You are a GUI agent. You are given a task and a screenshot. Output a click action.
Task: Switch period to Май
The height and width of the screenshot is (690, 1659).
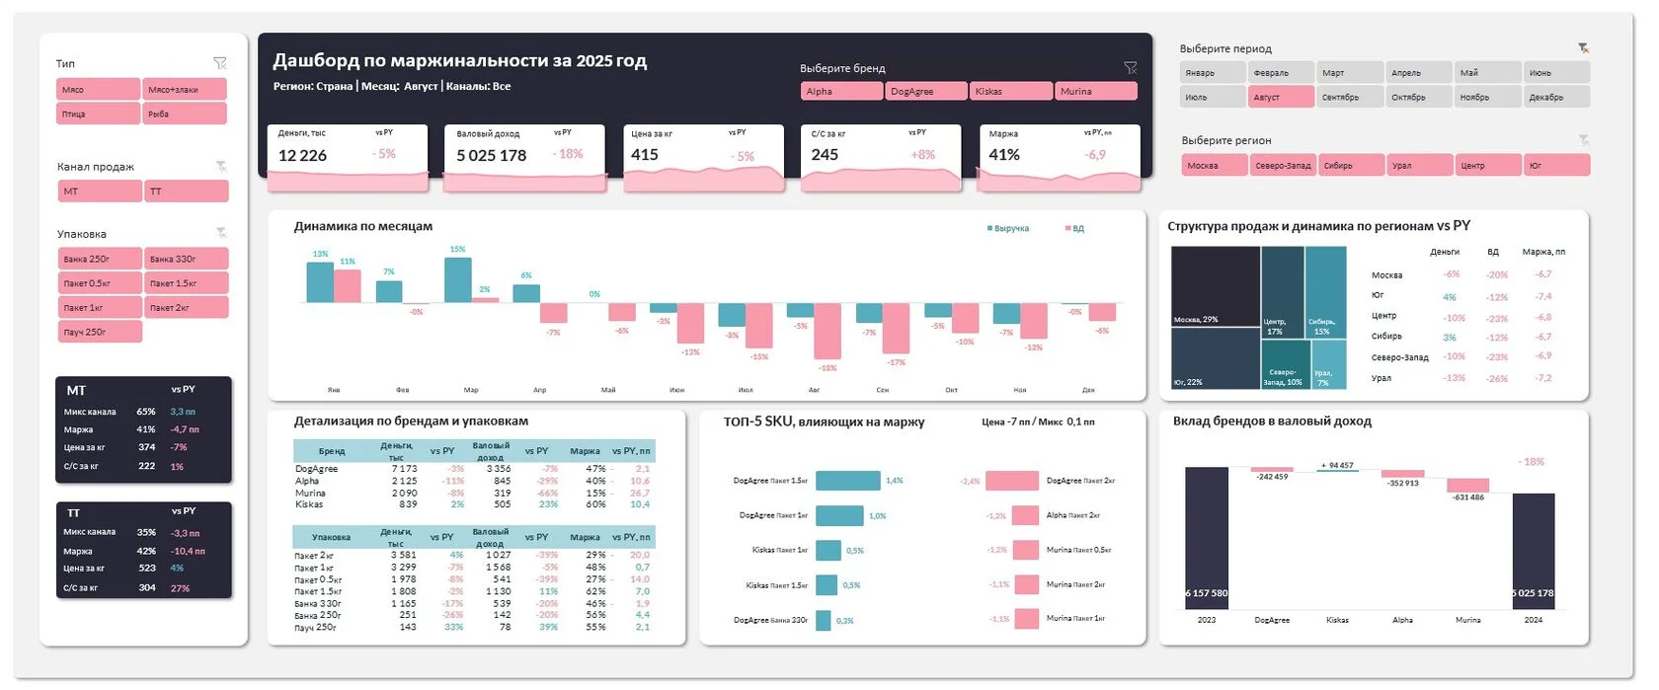1488,73
